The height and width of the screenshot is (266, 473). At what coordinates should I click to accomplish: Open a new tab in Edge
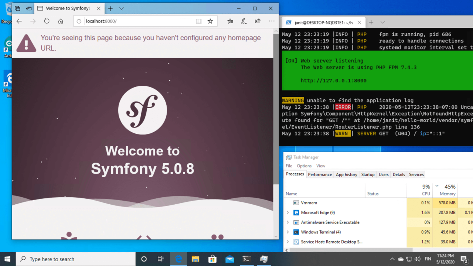110,8
